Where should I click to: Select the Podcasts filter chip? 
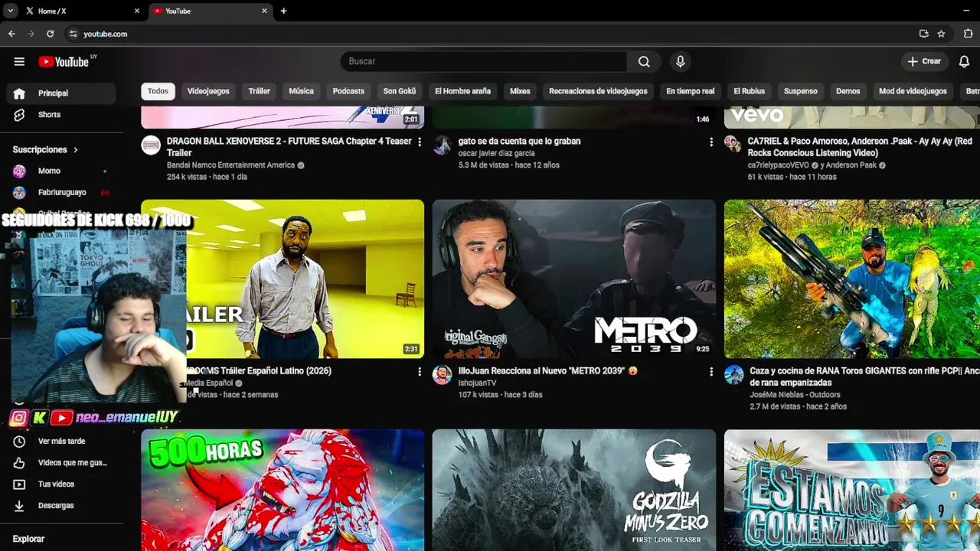click(348, 91)
